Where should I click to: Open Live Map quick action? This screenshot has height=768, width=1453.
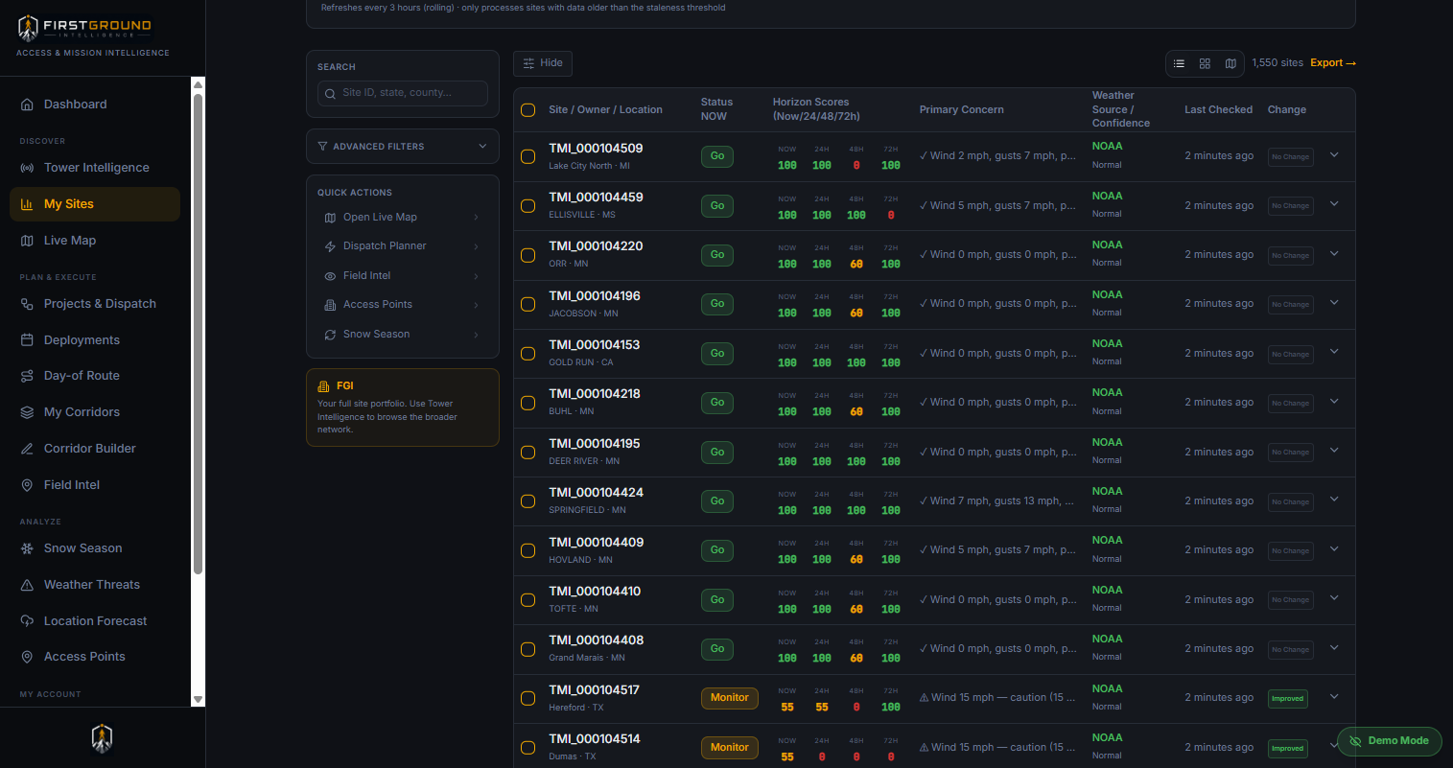tap(403, 218)
